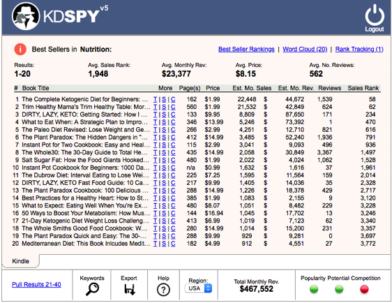Open Keywords magnifying glass tool
The image size is (392, 303).
coord(92,289)
